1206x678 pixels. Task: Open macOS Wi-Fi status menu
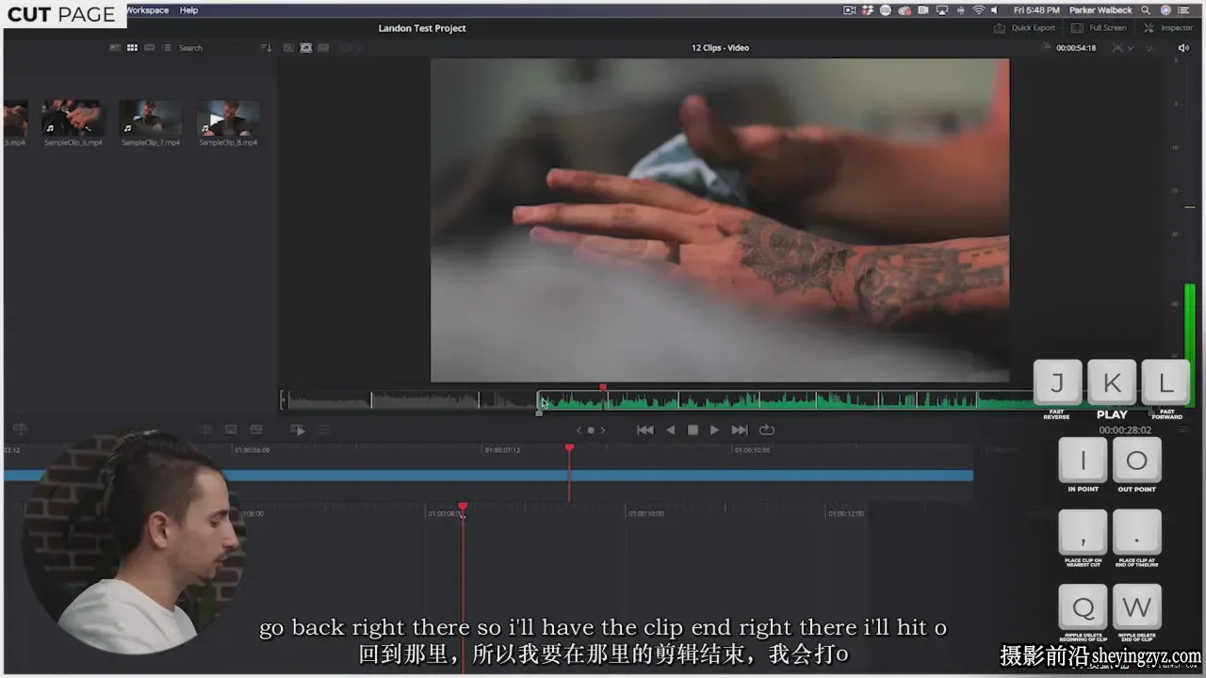point(978,10)
